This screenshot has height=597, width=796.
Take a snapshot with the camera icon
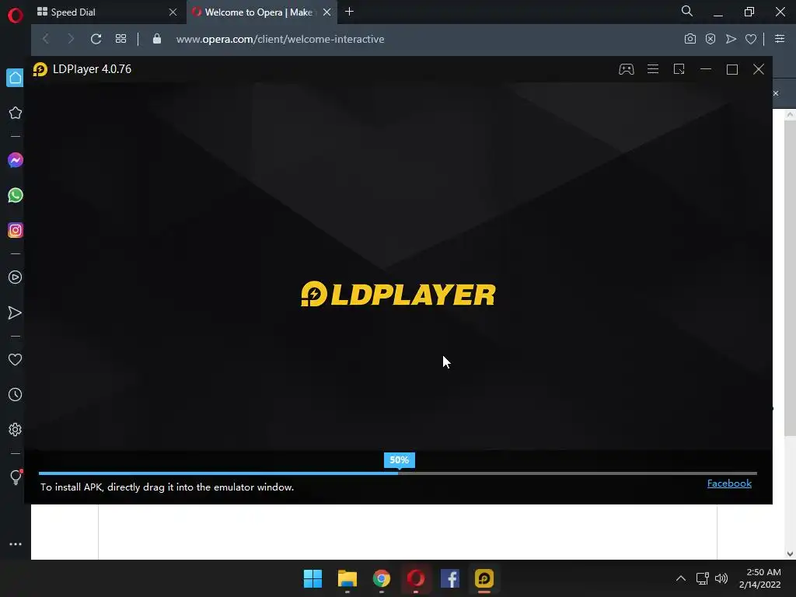[690, 39]
